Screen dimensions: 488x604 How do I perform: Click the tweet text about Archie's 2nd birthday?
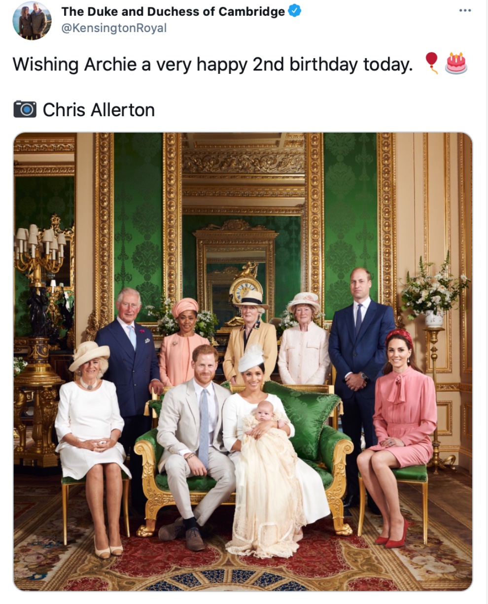[x=212, y=64]
